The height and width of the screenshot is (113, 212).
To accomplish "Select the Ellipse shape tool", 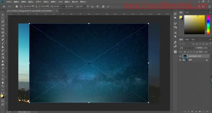I will click(x=3, y=79).
